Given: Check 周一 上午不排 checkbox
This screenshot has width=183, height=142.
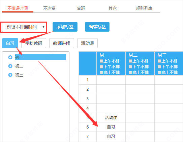Looking at the screenshot, I should (x=101, y=61).
